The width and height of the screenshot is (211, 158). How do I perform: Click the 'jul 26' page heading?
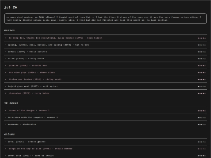[x=11, y=7]
